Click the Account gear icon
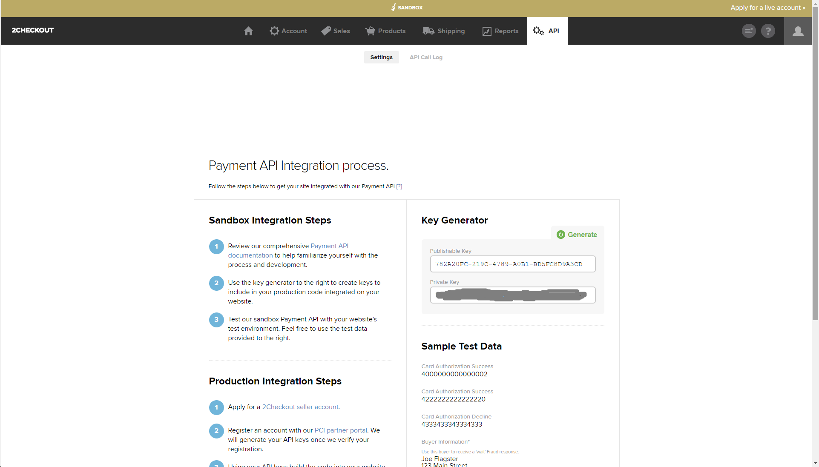 tap(274, 31)
